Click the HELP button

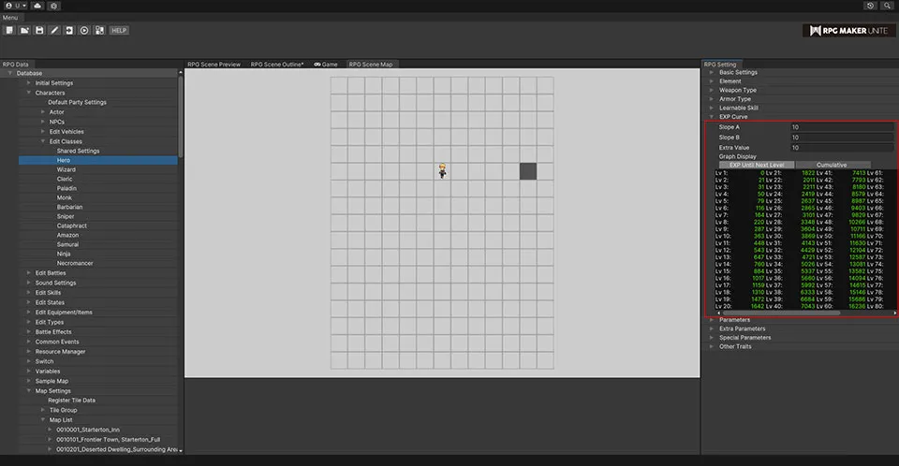(x=119, y=30)
